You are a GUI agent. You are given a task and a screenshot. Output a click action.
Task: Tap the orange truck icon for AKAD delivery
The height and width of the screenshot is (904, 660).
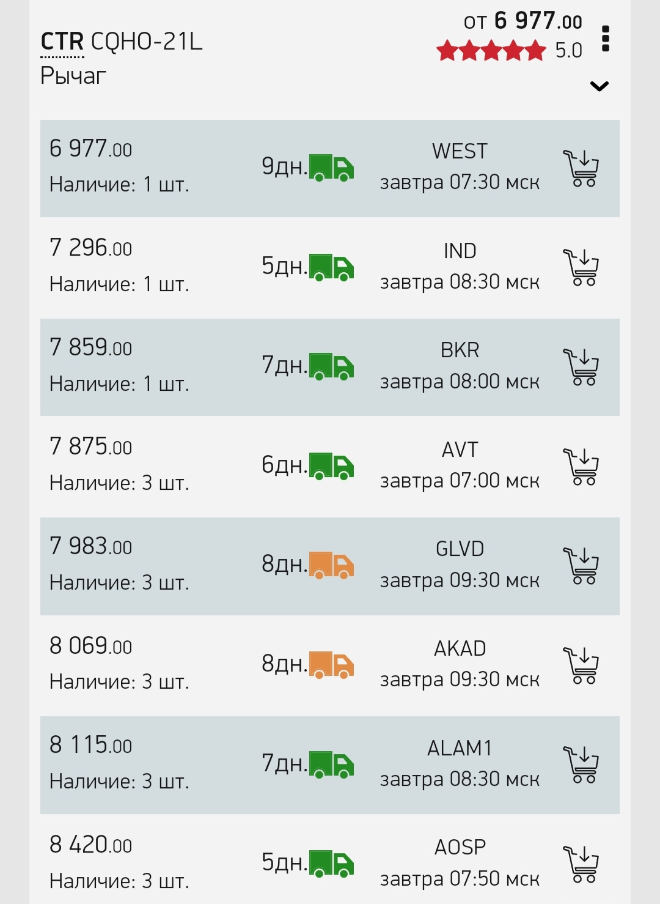pos(331,665)
